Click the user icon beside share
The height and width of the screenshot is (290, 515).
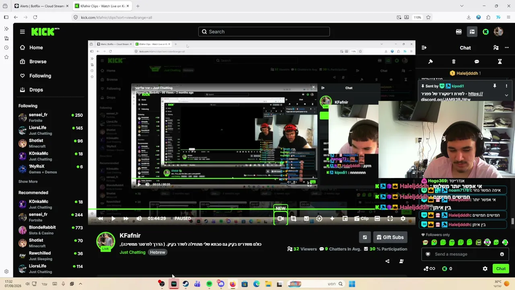click(401, 261)
